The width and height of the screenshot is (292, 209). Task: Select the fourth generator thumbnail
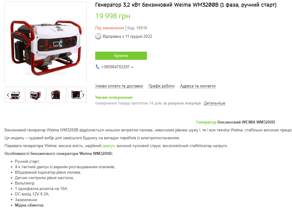pyautogui.click(x=77, y=95)
